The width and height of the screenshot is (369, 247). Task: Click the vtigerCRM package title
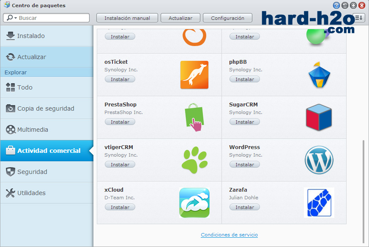tap(119, 147)
